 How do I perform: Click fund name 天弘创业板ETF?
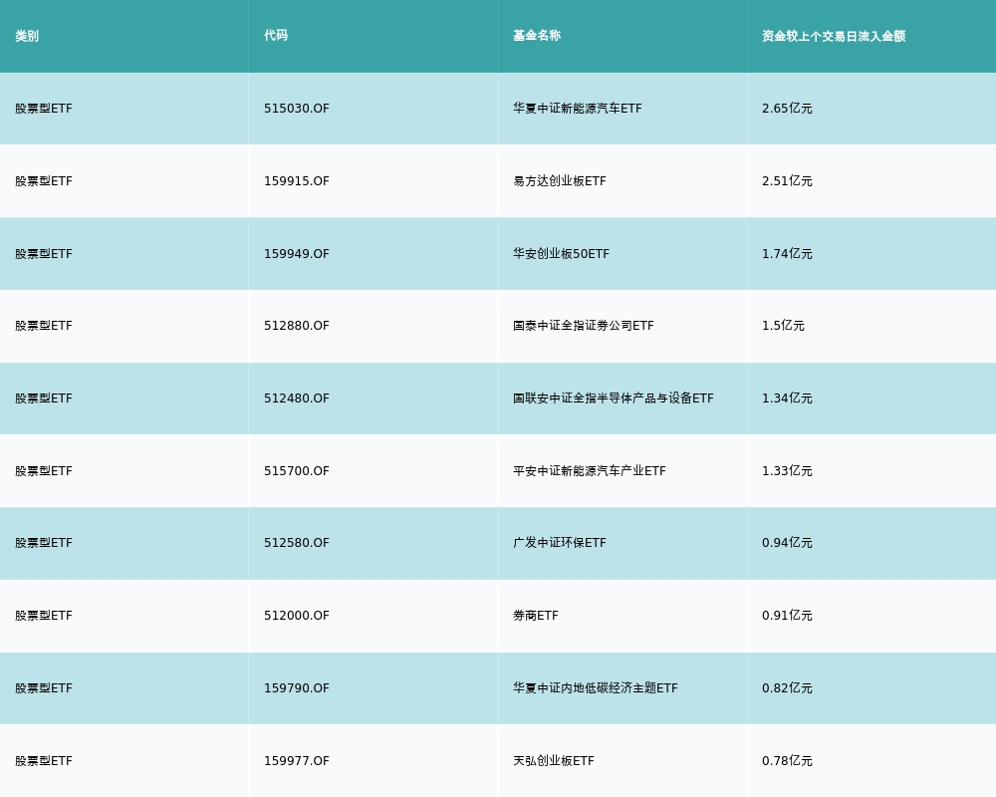[553, 761]
